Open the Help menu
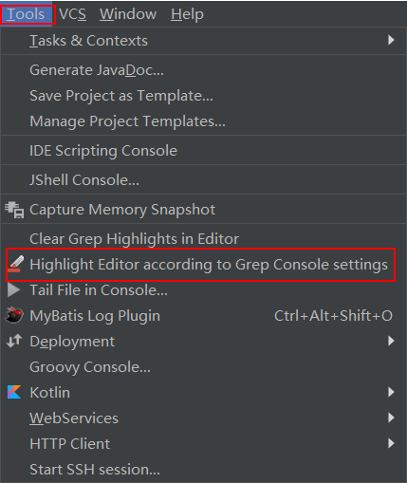Screen dimensions: 407x483 pos(187,14)
